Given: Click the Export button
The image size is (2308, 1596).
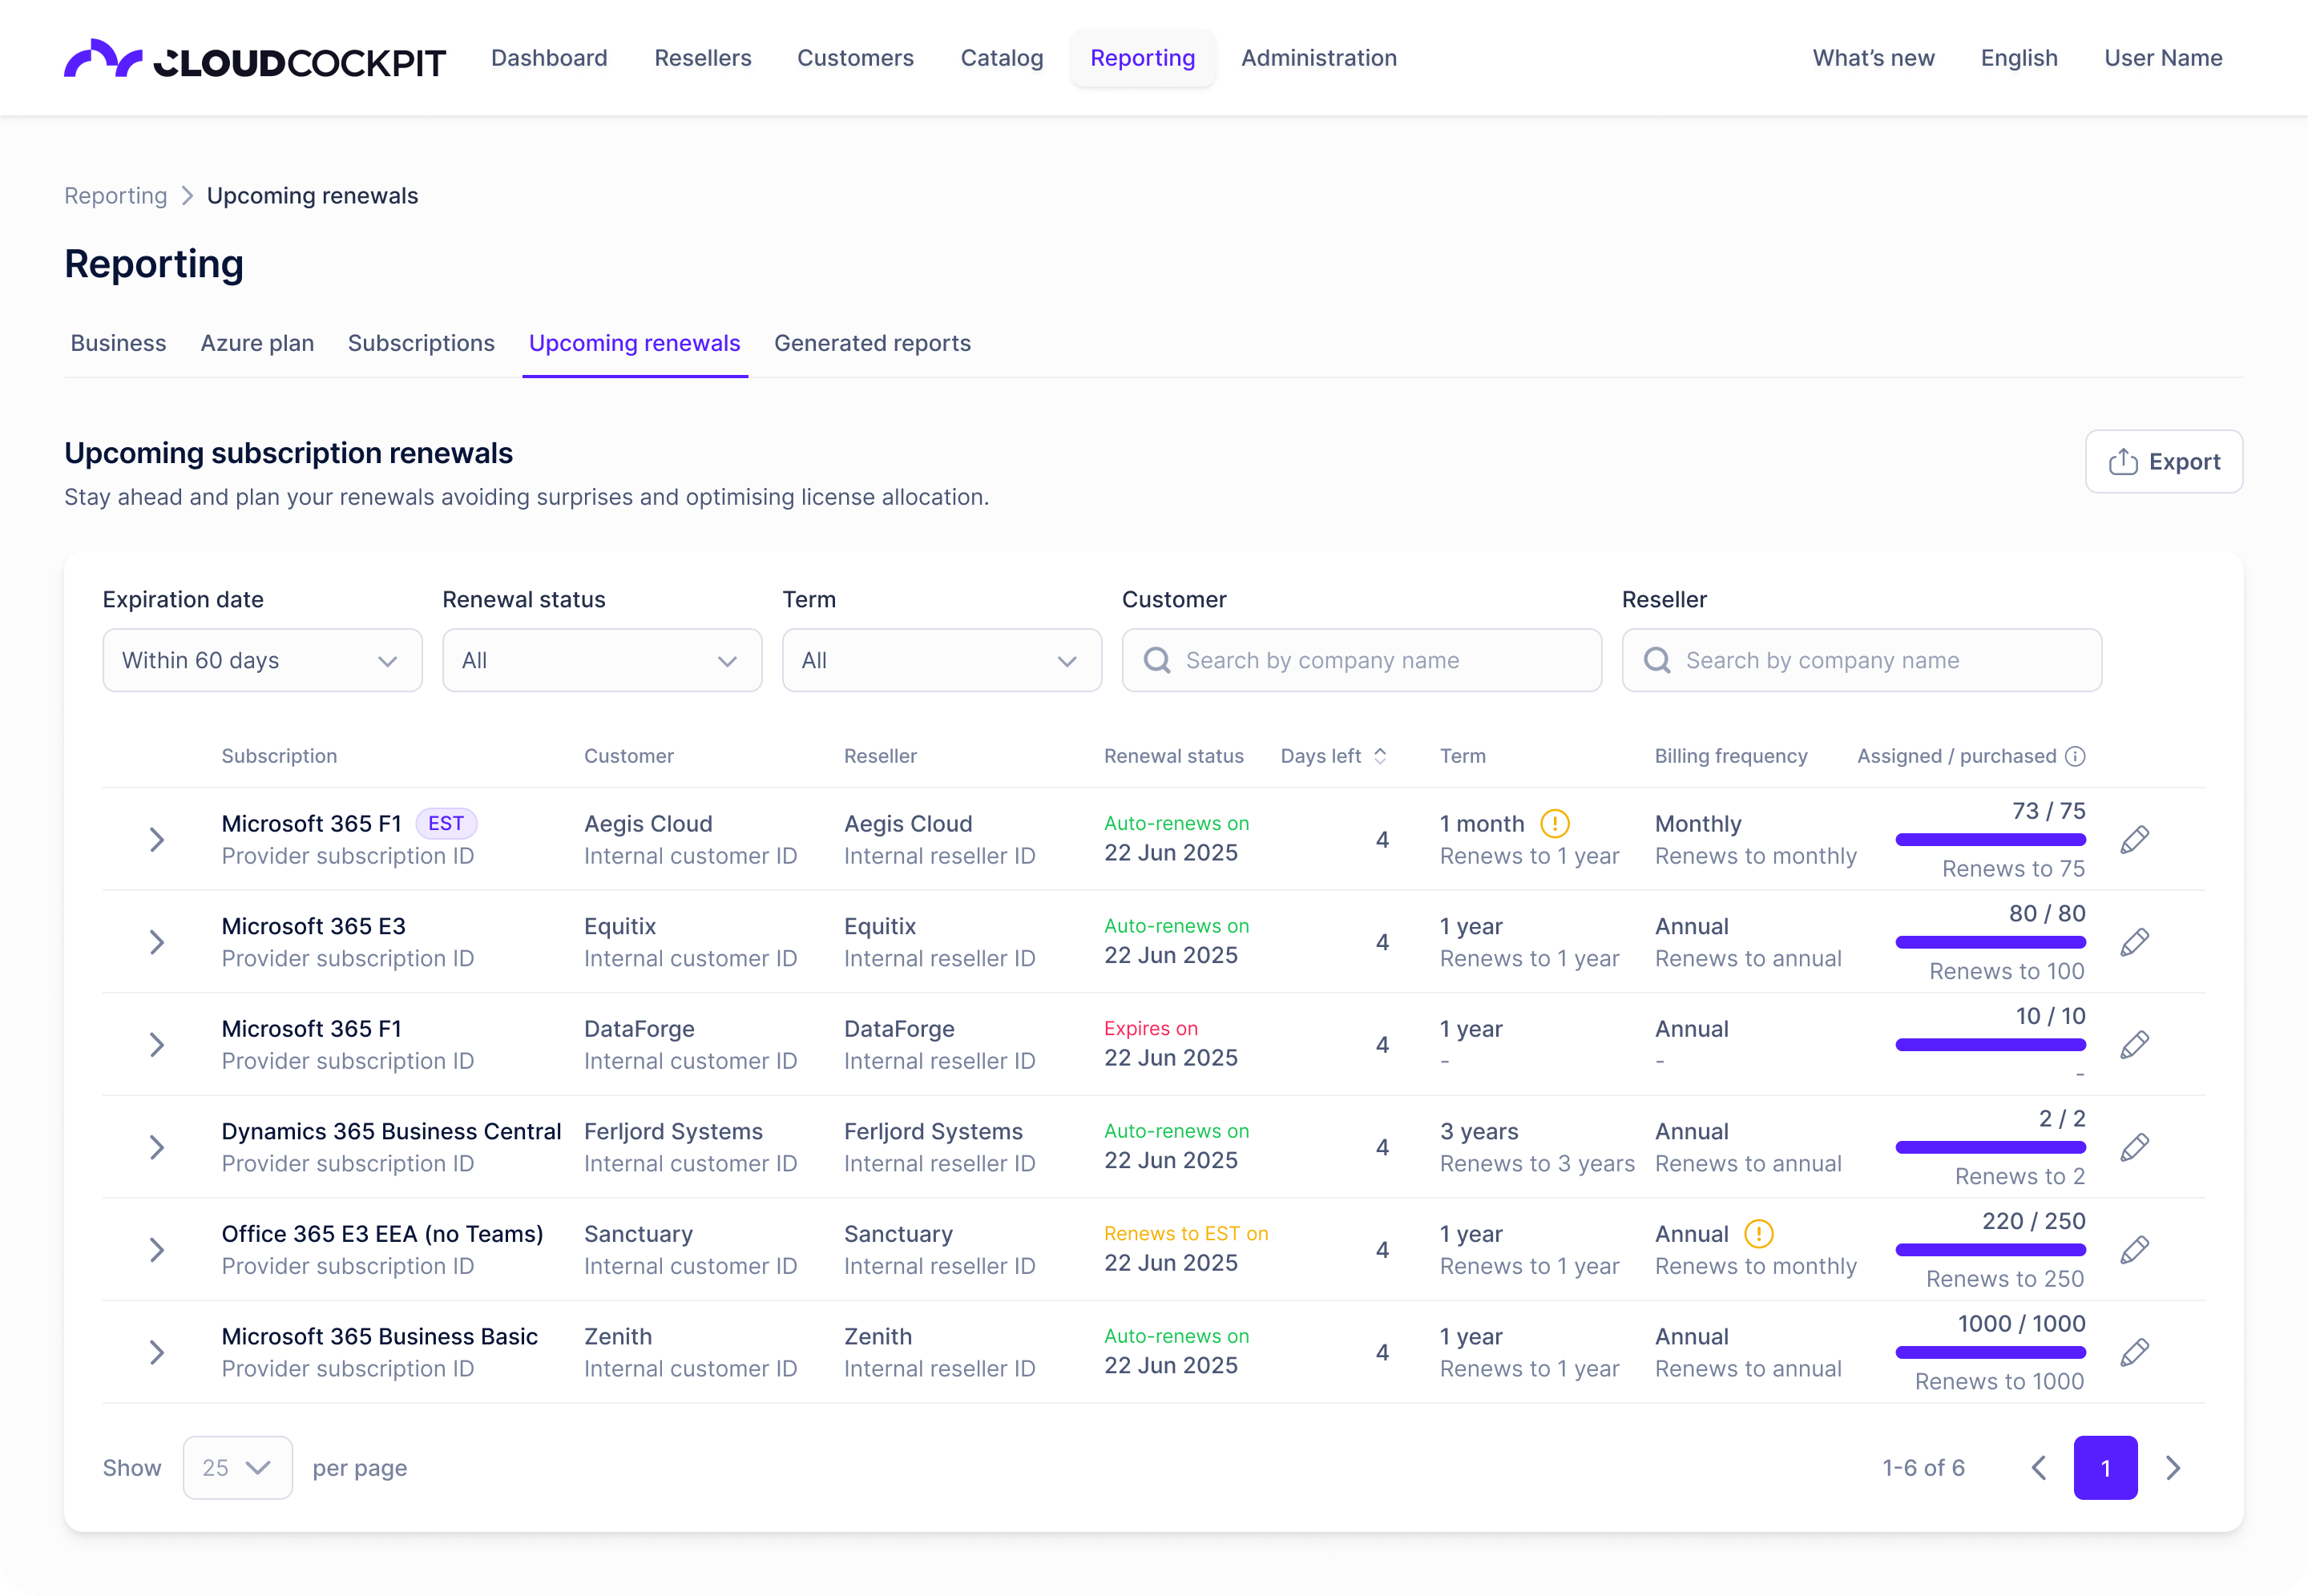Looking at the screenshot, I should point(2163,461).
